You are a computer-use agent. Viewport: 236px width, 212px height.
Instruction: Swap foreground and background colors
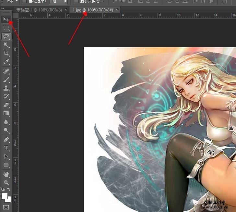pyautogui.click(x=9, y=189)
